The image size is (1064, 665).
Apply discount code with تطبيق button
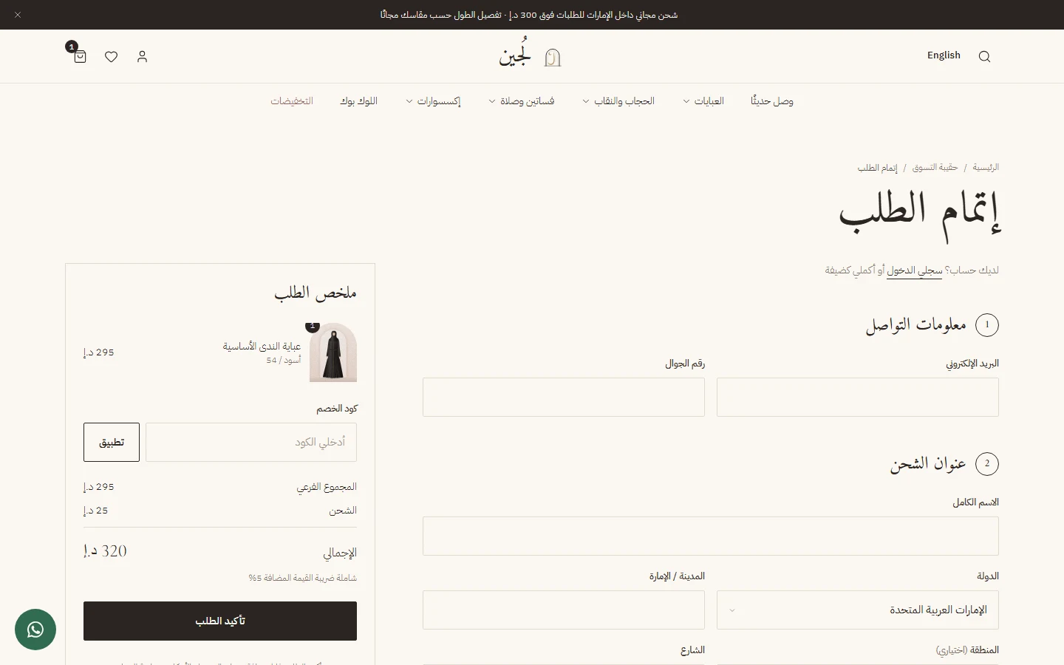112,443
